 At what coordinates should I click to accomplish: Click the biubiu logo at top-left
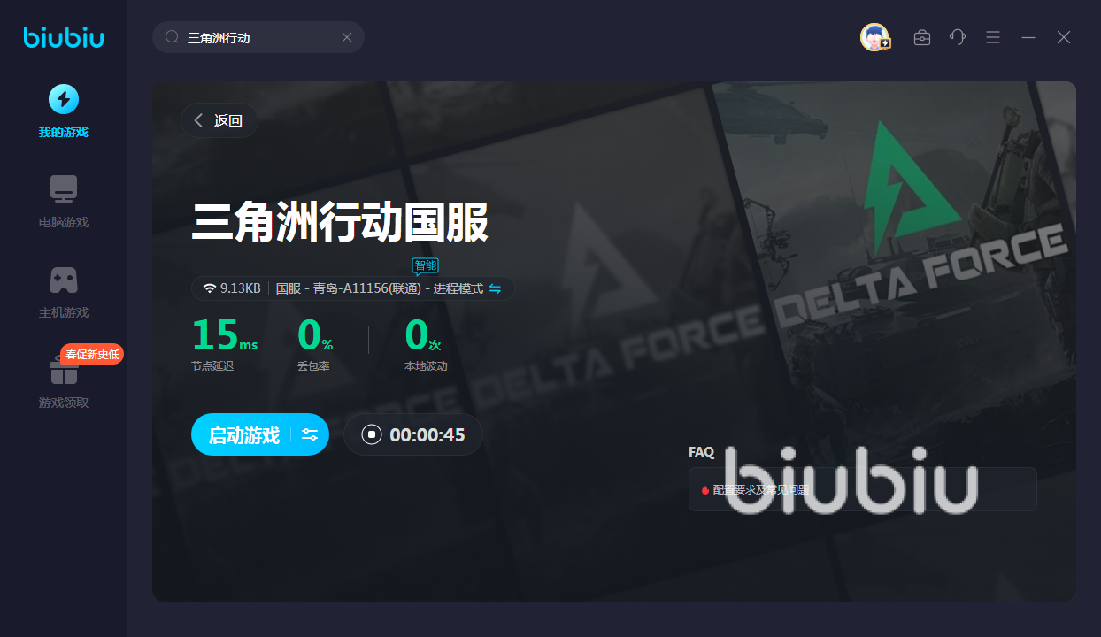click(64, 36)
